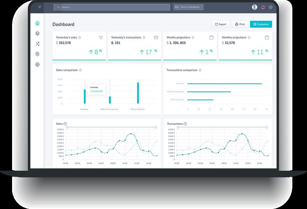Click help icon beside Sales chart title
Image resolution: width=307 pixels, height=209 pixels.
(65, 124)
